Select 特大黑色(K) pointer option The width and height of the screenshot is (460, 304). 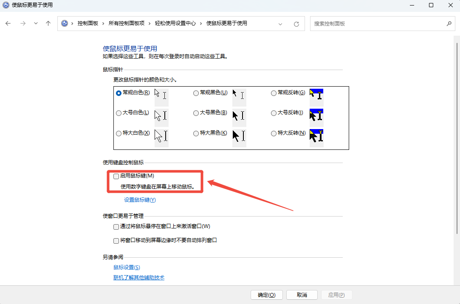196,134
